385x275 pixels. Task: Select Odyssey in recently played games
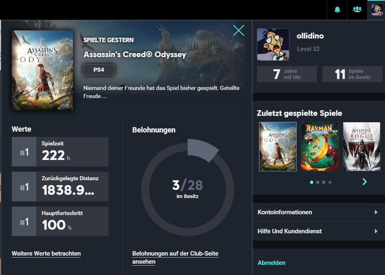(278, 147)
